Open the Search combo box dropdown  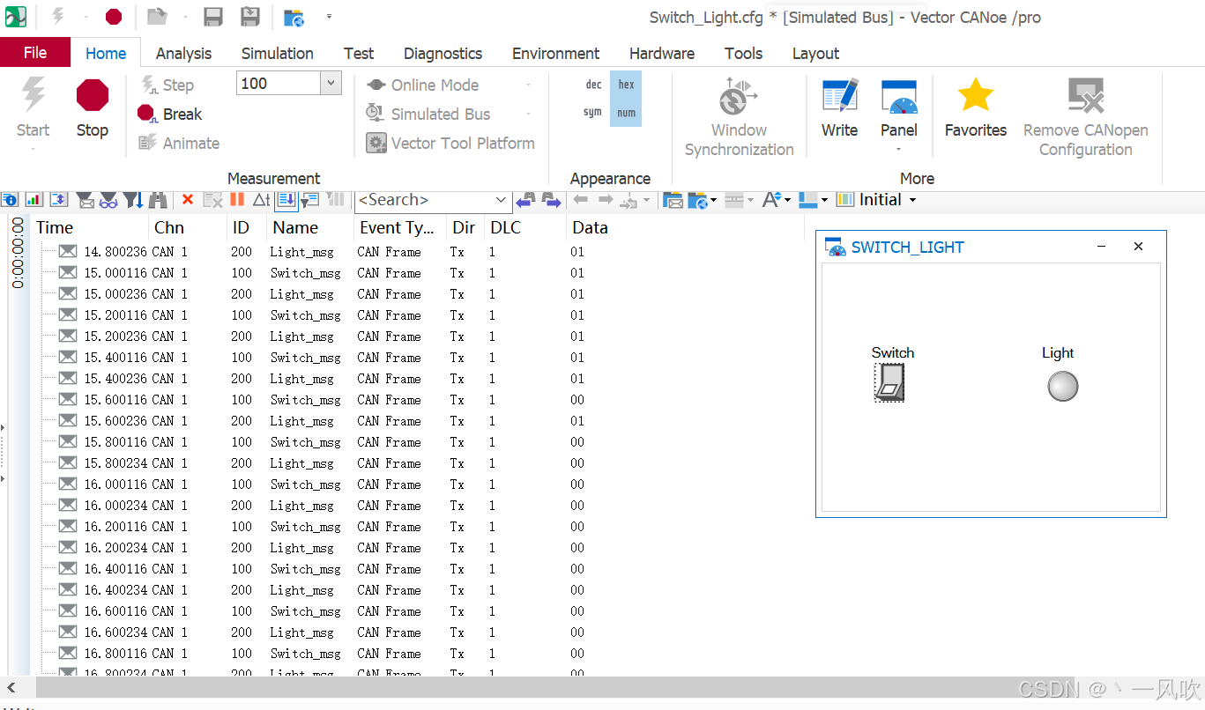point(501,200)
